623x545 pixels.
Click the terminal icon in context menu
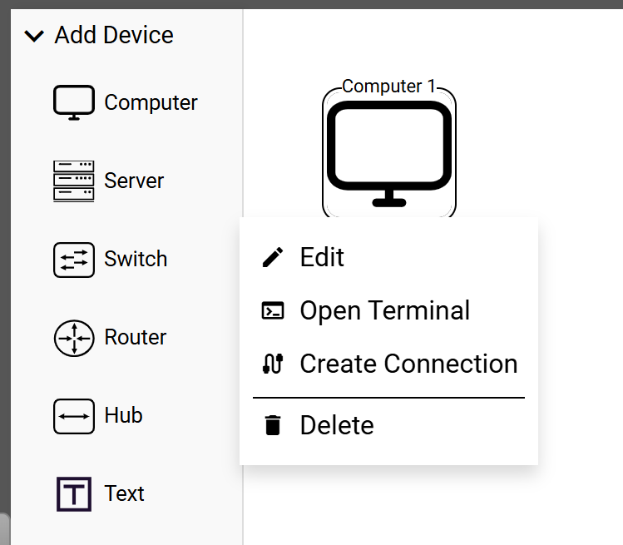tap(273, 311)
